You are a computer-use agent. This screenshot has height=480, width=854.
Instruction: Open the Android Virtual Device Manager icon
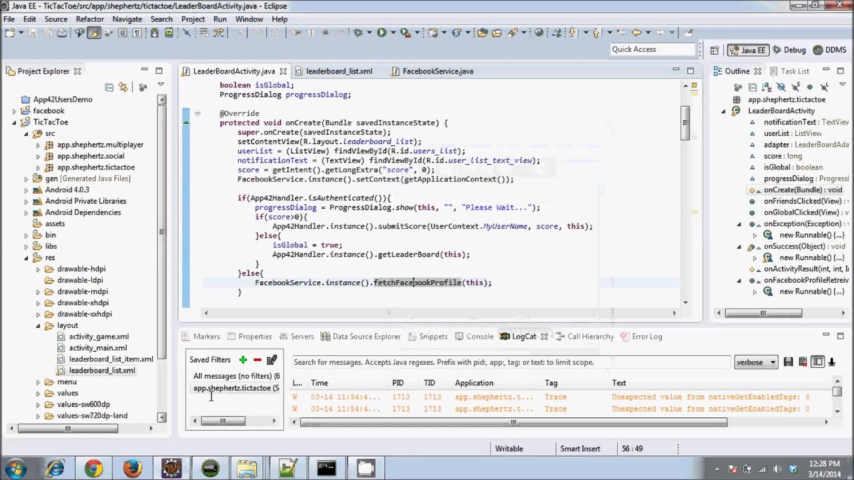[x=169, y=33]
